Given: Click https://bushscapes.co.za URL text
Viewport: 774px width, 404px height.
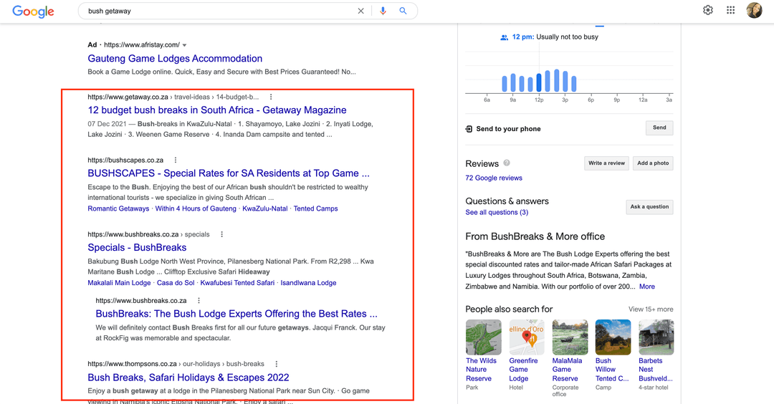Looking at the screenshot, I should point(125,160).
